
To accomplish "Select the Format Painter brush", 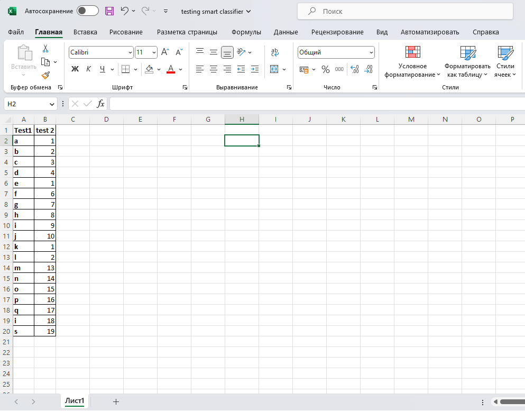I will [x=45, y=75].
